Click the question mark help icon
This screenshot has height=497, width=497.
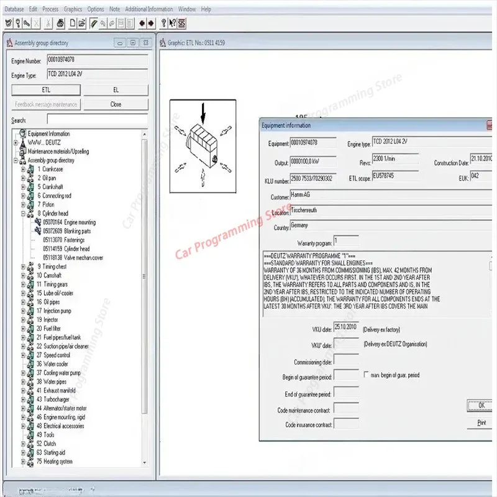(163, 23)
